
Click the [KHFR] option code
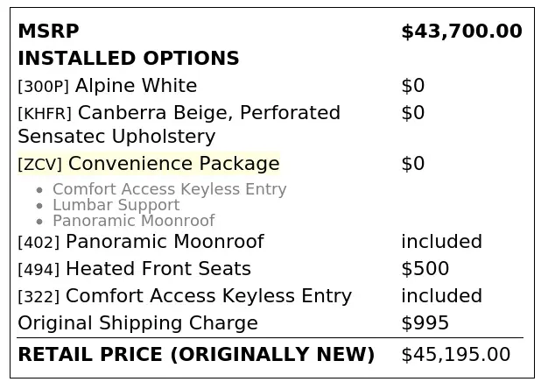45,113
